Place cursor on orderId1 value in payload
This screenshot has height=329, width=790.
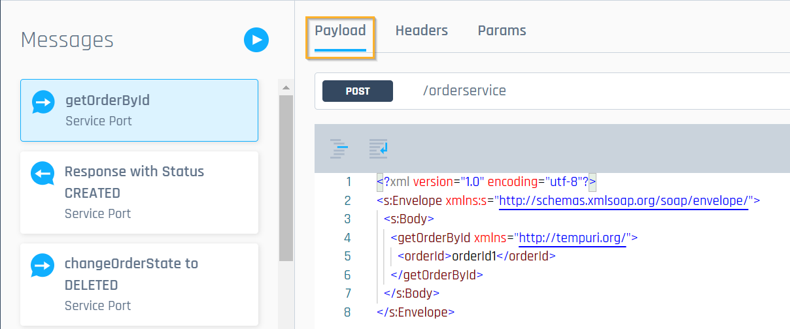474,256
